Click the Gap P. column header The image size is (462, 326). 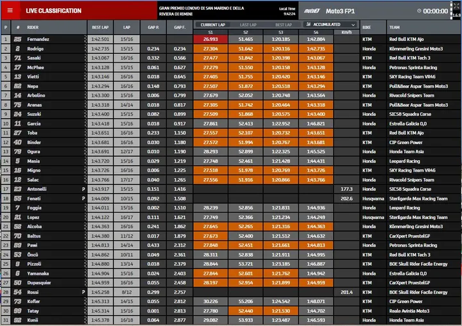point(153,28)
